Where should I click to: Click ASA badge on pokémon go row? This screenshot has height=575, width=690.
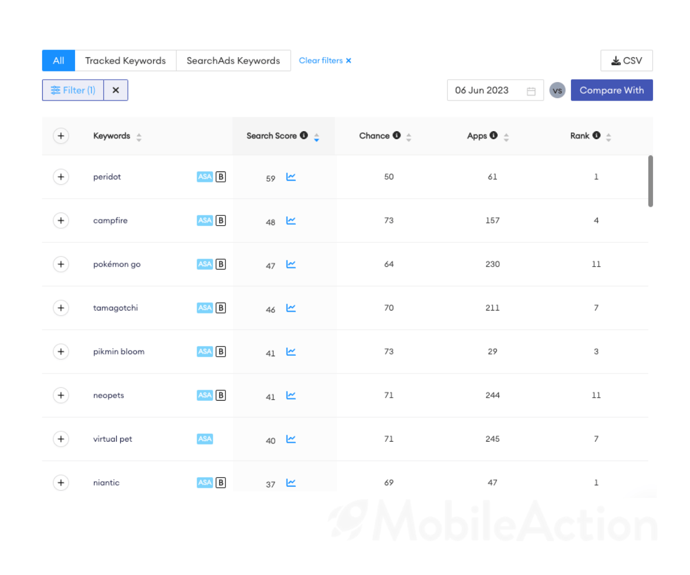[x=205, y=264]
